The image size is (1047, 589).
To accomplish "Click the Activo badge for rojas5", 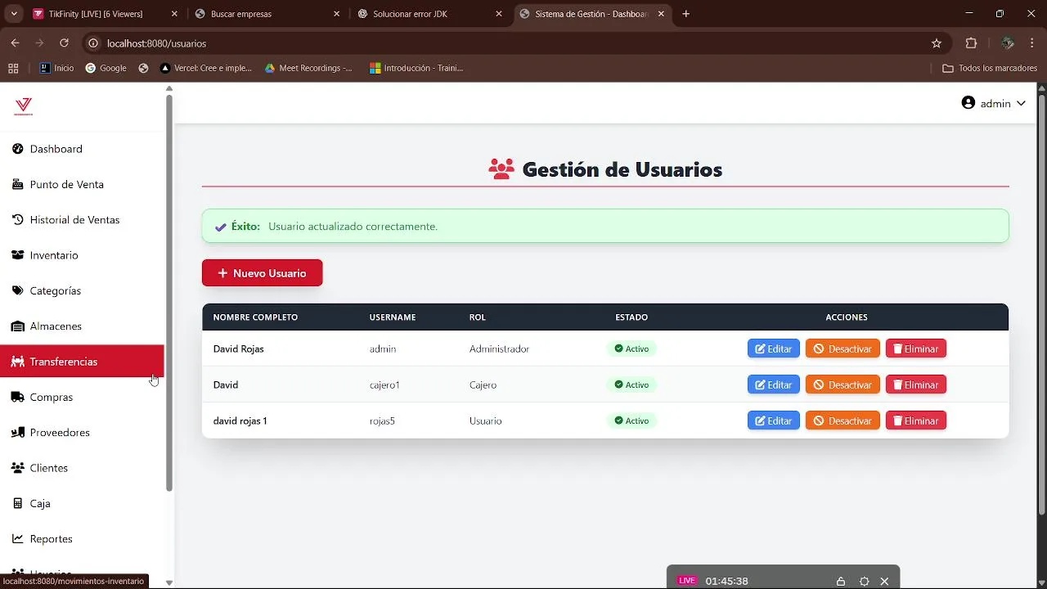I will (x=631, y=420).
